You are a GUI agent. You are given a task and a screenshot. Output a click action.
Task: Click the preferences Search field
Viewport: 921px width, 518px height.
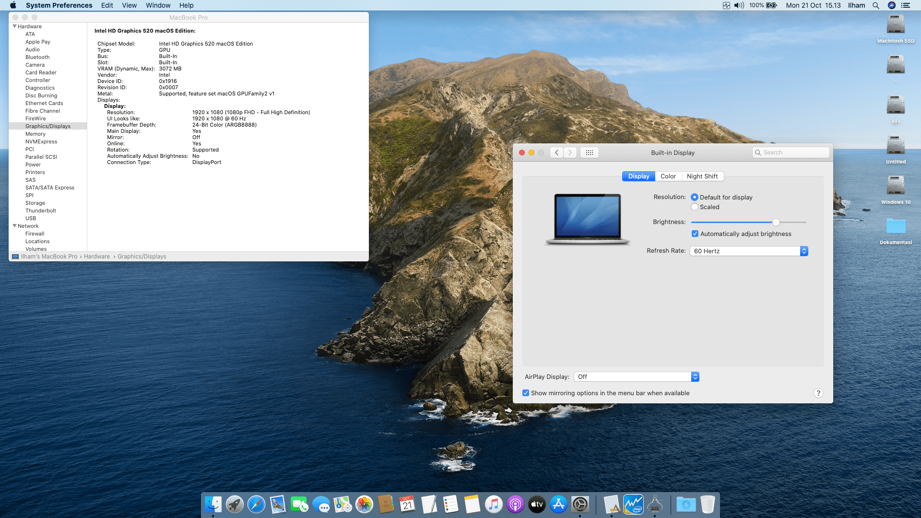(x=791, y=153)
